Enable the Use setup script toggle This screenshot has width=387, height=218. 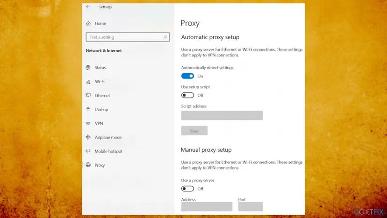tap(187, 95)
